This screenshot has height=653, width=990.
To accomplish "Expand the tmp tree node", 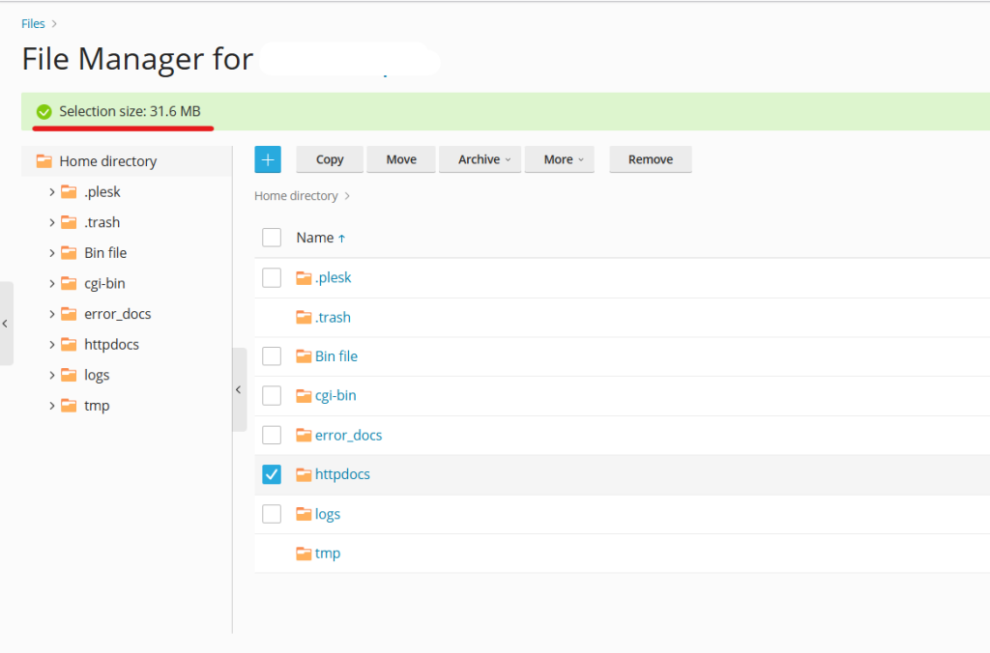I will [52, 405].
